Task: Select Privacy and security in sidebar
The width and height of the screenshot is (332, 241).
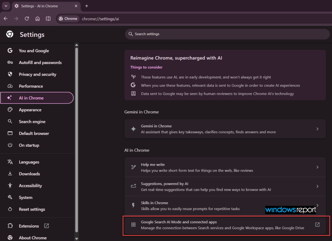Action: click(x=37, y=74)
